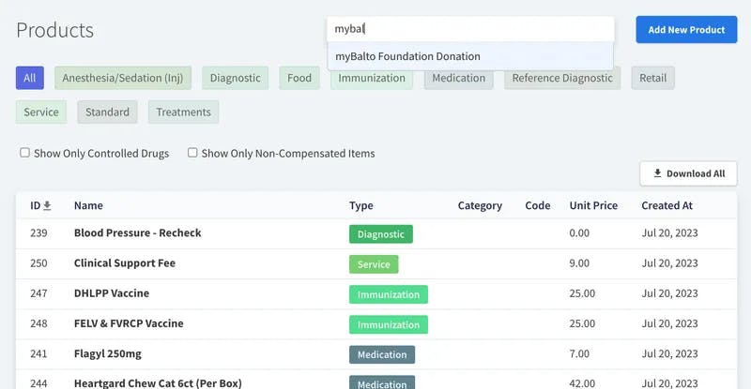Click unit price 7.00 cell
This screenshot has height=389, width=751.
(x=579, y=353)
